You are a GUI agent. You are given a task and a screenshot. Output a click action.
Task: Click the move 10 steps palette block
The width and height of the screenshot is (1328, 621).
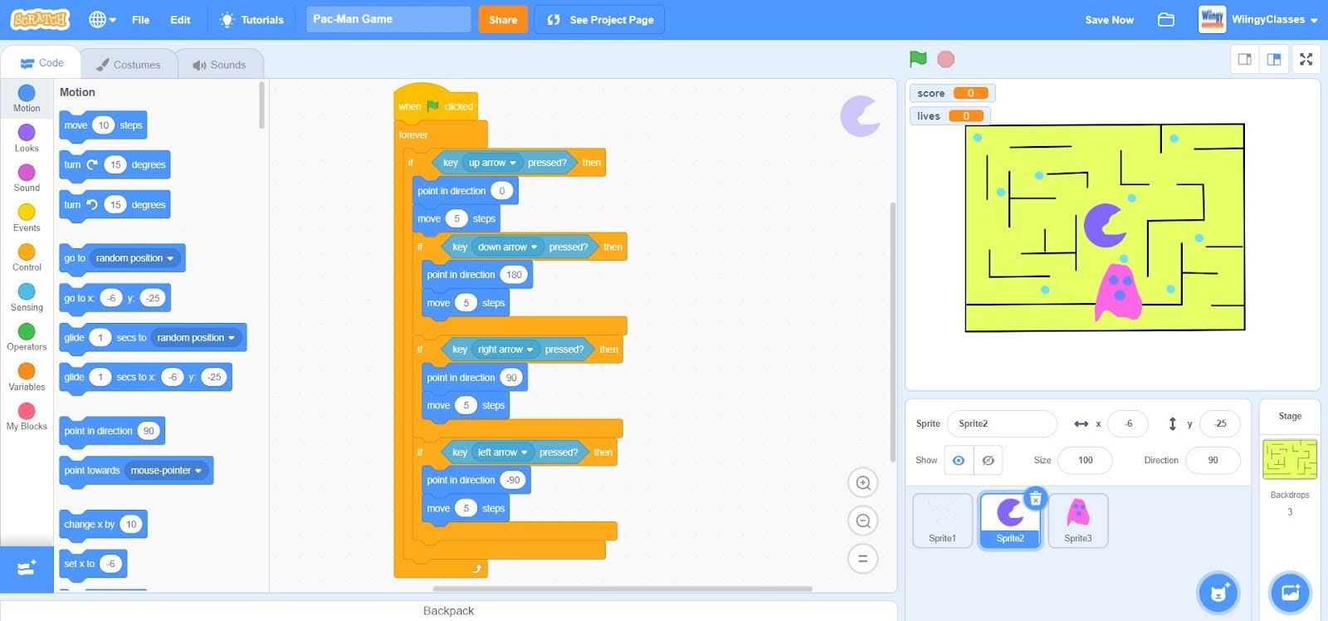coord(103,125)
